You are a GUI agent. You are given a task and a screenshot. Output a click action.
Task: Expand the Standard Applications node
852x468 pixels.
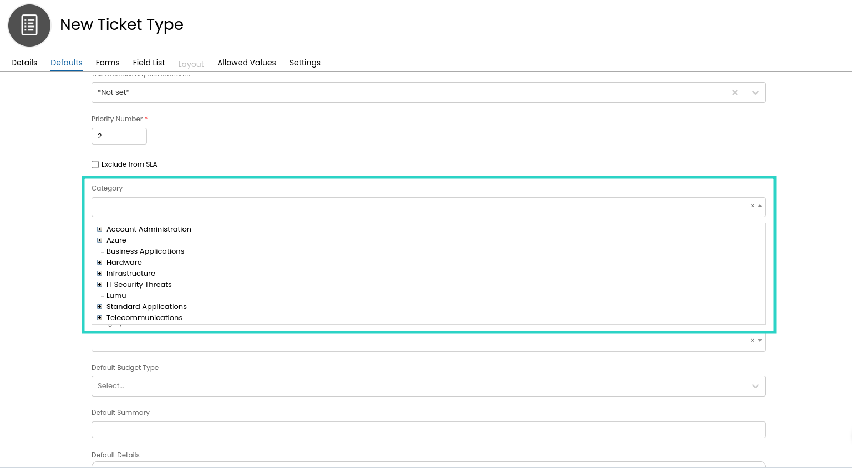[x=100, y=307]
